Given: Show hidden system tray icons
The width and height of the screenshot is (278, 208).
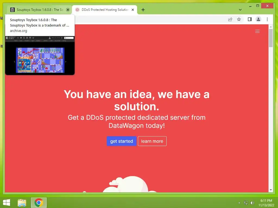Looking at the screenshot, I should [x=239, y=203].
